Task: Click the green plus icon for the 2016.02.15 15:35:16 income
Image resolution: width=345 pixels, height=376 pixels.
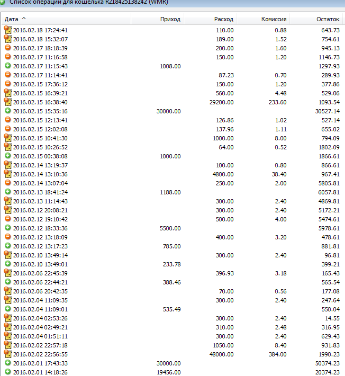Action: [x=7, y=111]
